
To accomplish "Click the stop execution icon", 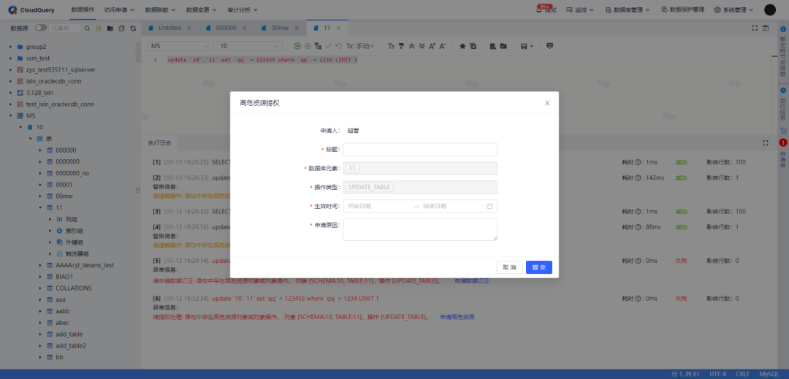I will (x=308, y=46).
